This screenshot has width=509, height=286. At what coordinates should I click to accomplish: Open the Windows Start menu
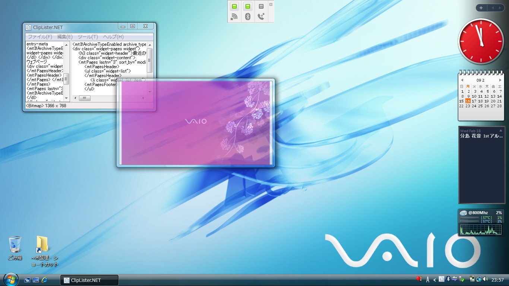(11, 280)
